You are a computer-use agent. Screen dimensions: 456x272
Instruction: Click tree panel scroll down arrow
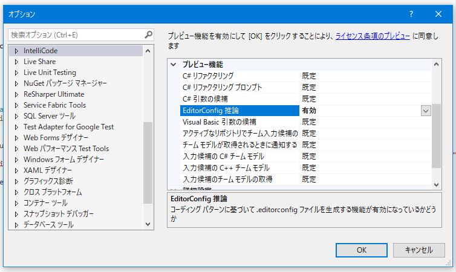click(148, 224)
